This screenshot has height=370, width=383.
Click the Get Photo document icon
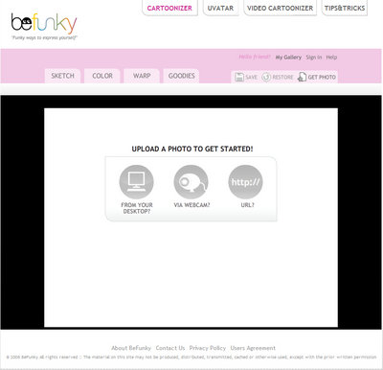pyautogui.click(x=302, y=77)
